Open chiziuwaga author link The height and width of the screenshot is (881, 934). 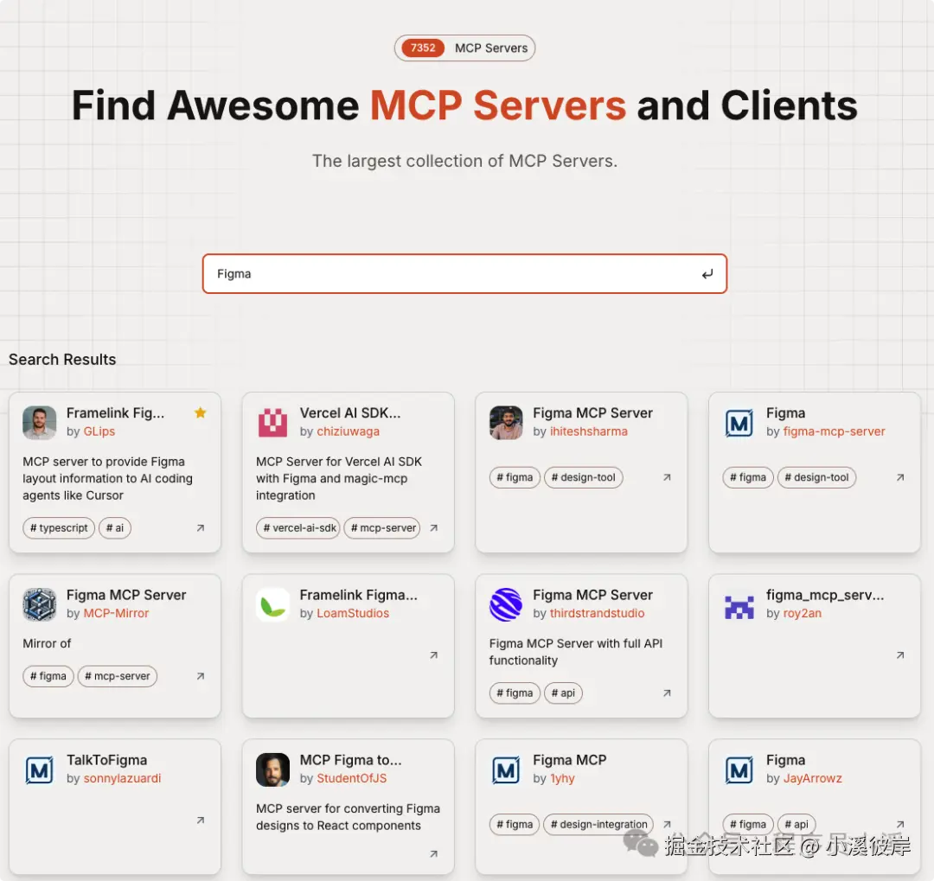tap(348, 431)
